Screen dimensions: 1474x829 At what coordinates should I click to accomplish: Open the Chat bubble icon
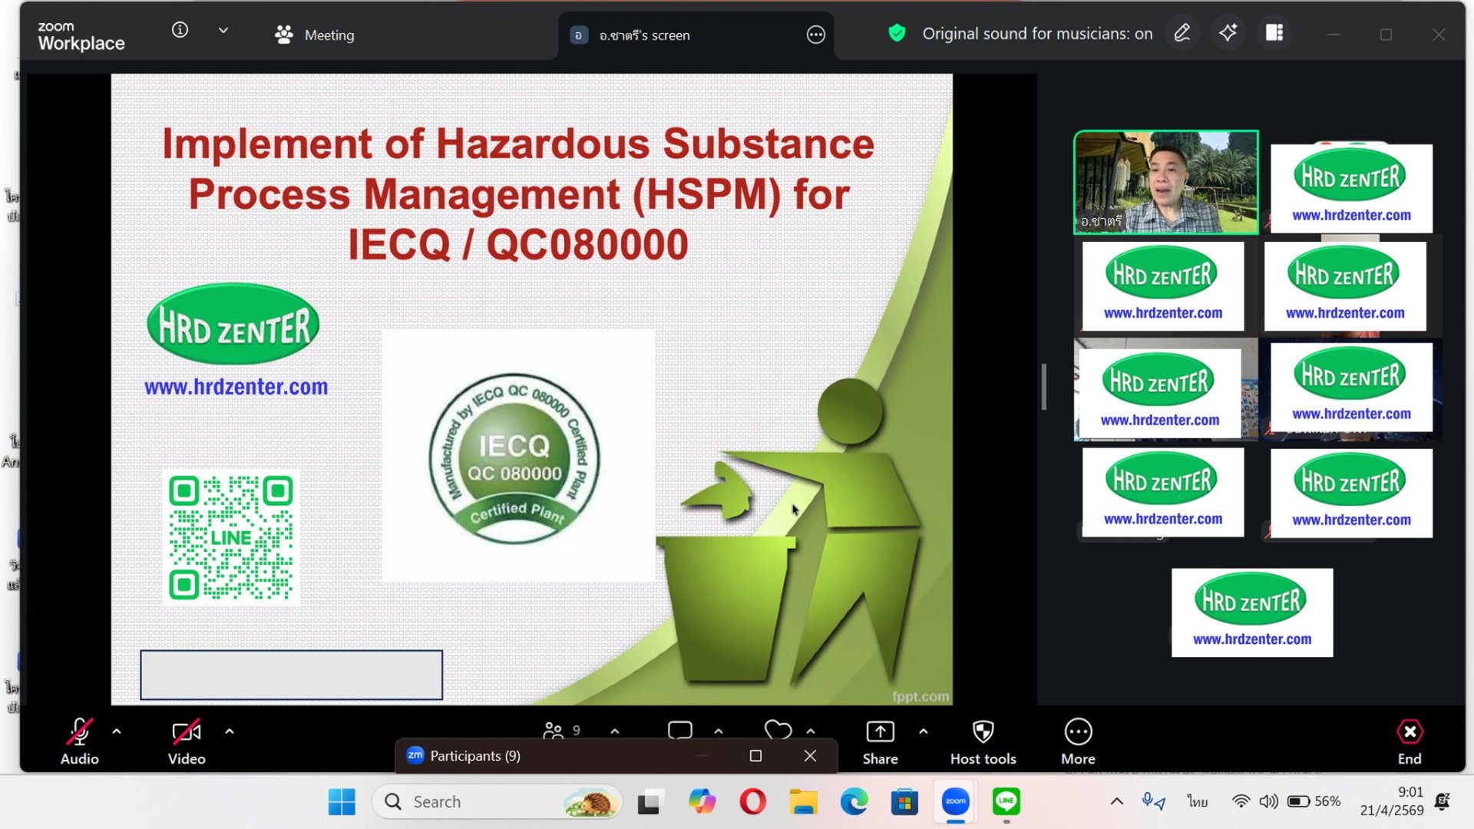click(x=680, y=730)
